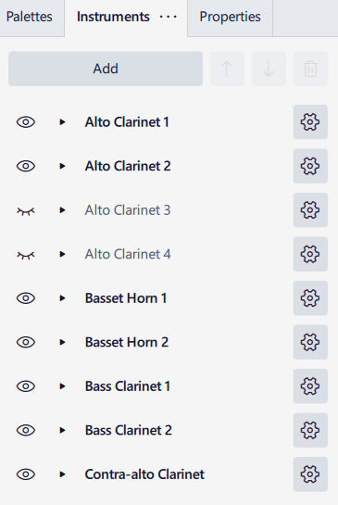This screenshot has height=505, width=338.
Task: Click the Add instrument button
Action: click(x=106, y=69)
